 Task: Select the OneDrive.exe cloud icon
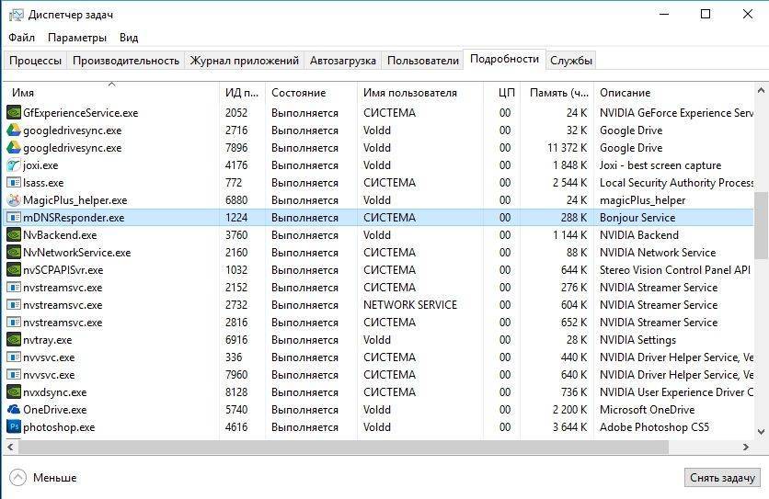tap(14, 410)
